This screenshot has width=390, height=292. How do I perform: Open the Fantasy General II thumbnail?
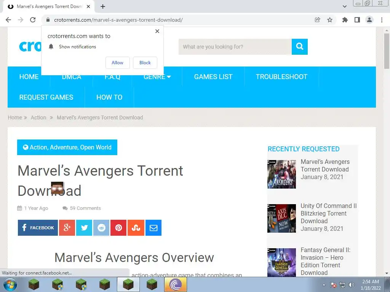click(281, 262)
